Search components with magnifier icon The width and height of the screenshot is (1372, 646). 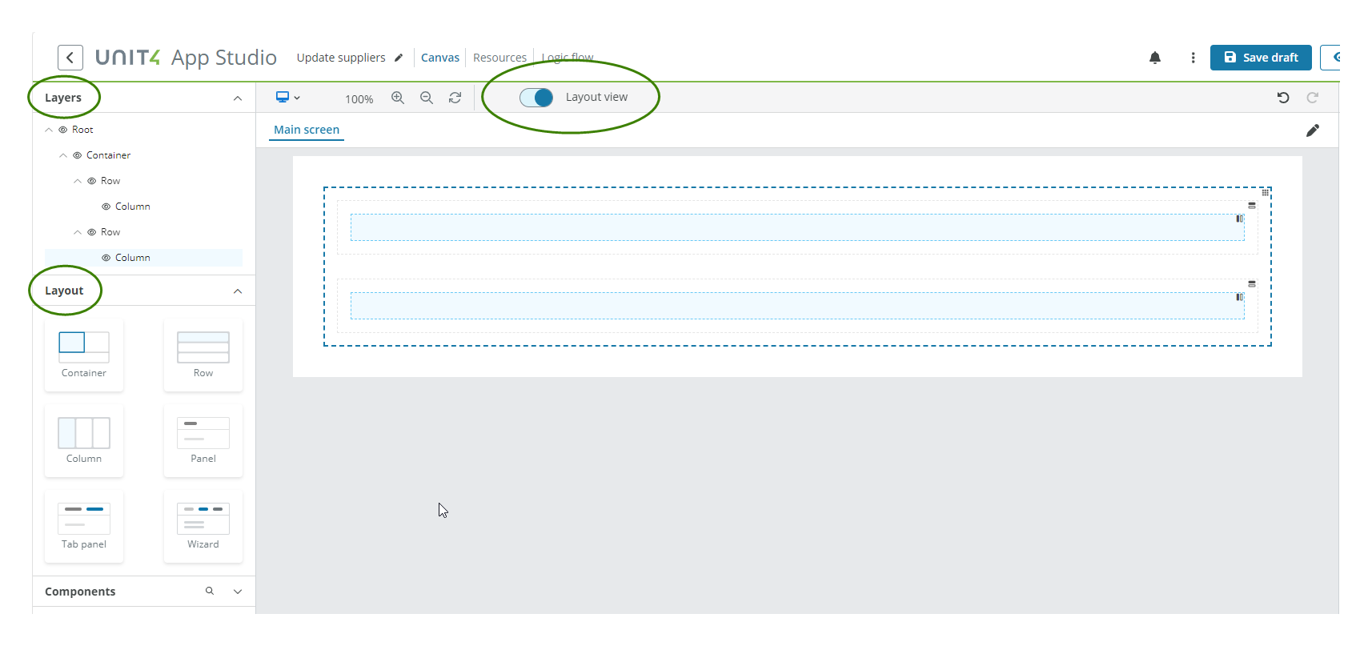(210, 591)
